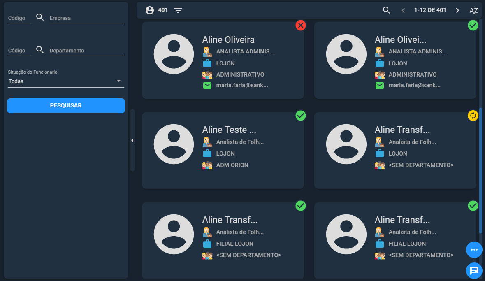The width and height of the screenshot is (485, 281).
Task: Click the name 'Aline Oliveira' on the first card
Action: [x=228, y=39]
